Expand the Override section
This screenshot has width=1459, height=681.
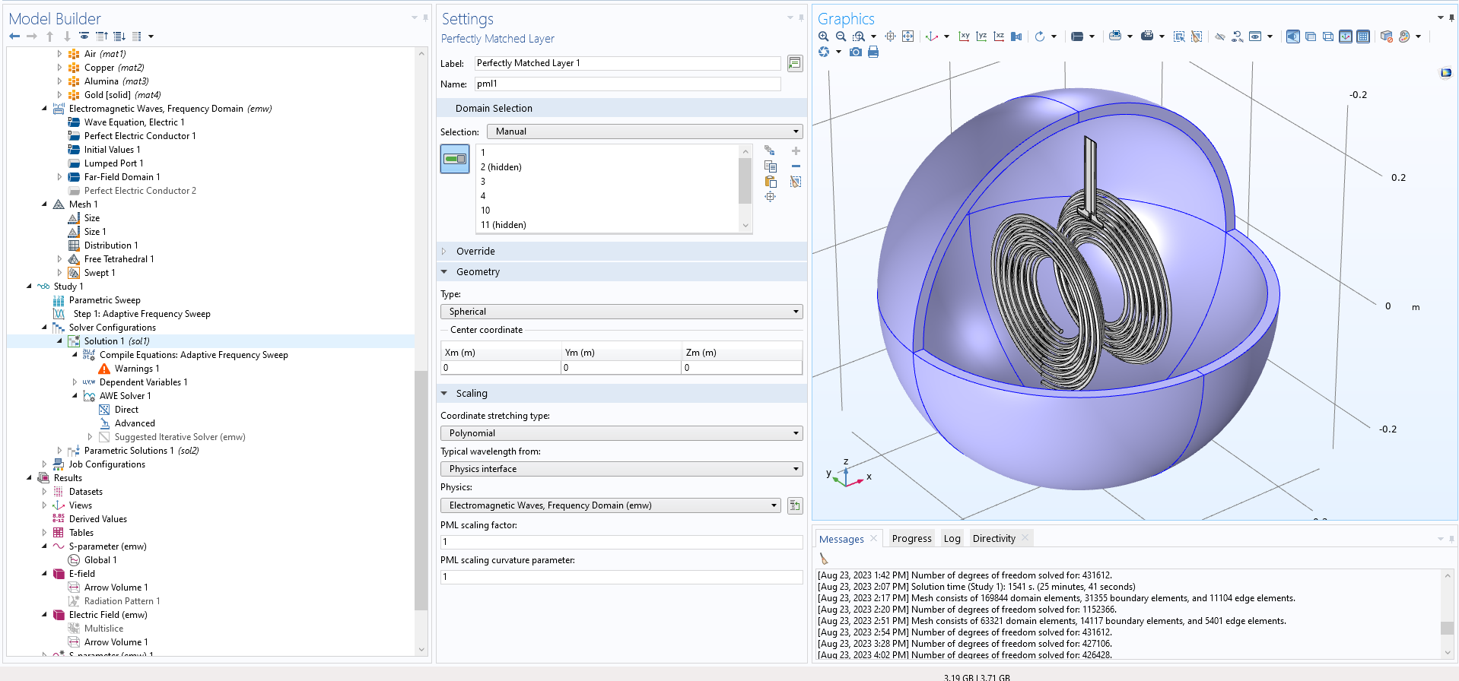[x=475, y=252]
